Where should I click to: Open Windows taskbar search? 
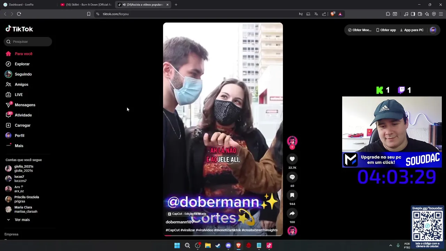click(187, 245)
